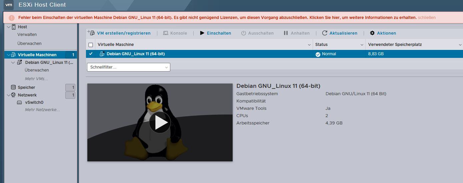Click the play button on the VM thumbnail
This screenshot has width=463, height=183.
pos(160,122)
